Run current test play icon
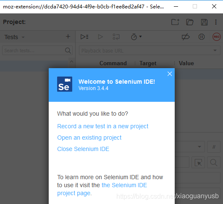This screenshot has height=204, width=223. click(100, 37)
